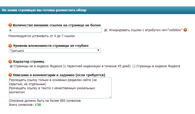Select label "Уровень вложенности страницы не глубже"

click(x=51, y=46)
